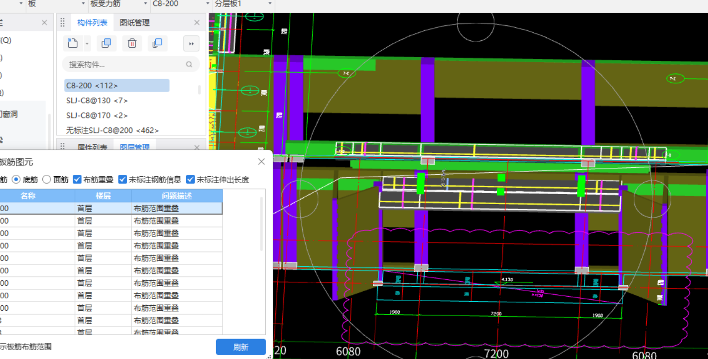Uncheck the 布筋重叠 checkbox
This screenshot has width=708, height=359.
click(77, 179)
